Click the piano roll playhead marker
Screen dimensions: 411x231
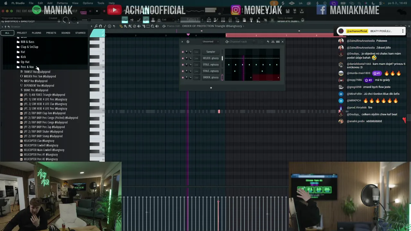click(x=188, y=35)
